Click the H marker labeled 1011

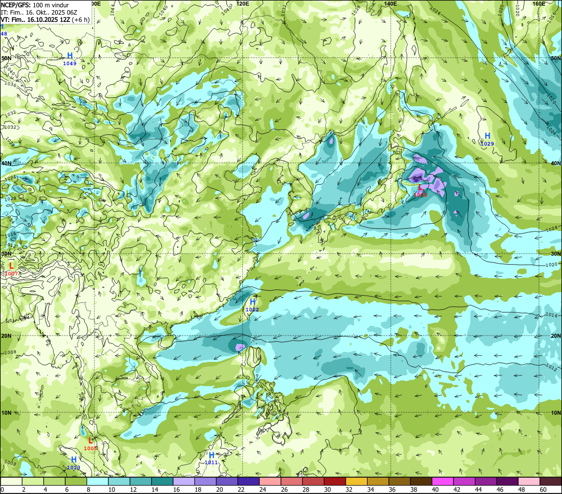pyautogui.click(x=211, y=455)
